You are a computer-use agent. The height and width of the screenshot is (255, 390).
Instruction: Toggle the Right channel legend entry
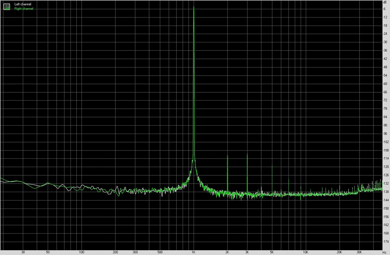(x=24, y=9)
